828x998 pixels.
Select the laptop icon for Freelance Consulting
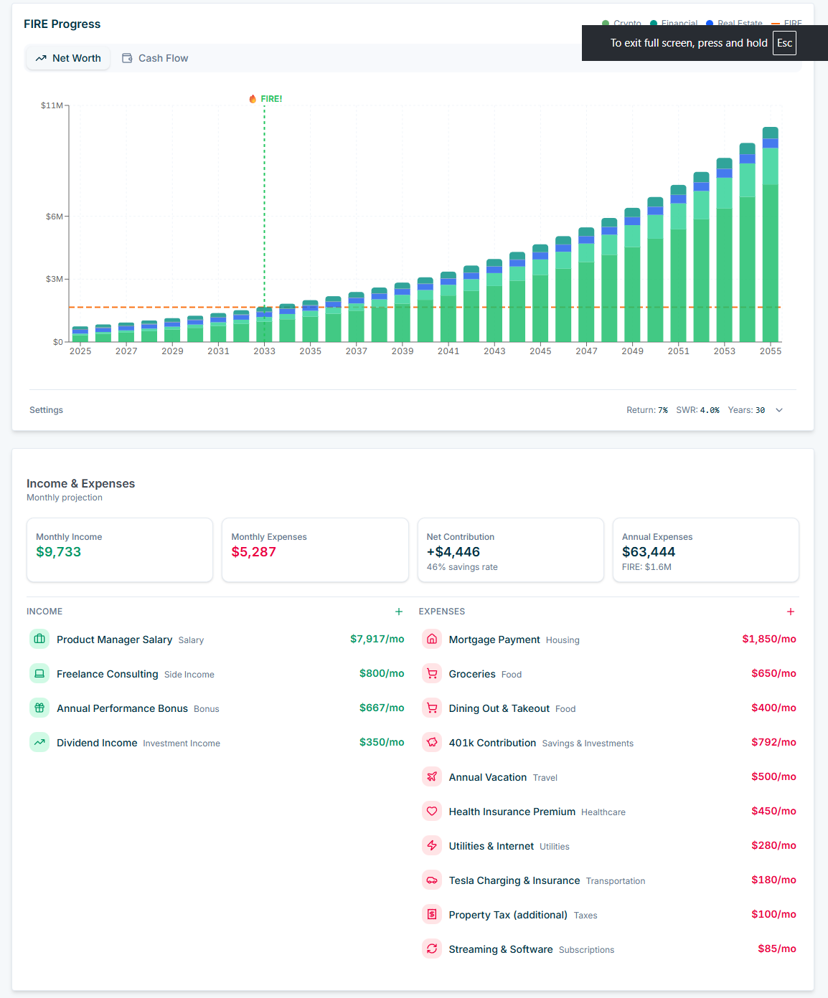click(x=39, y=673)
